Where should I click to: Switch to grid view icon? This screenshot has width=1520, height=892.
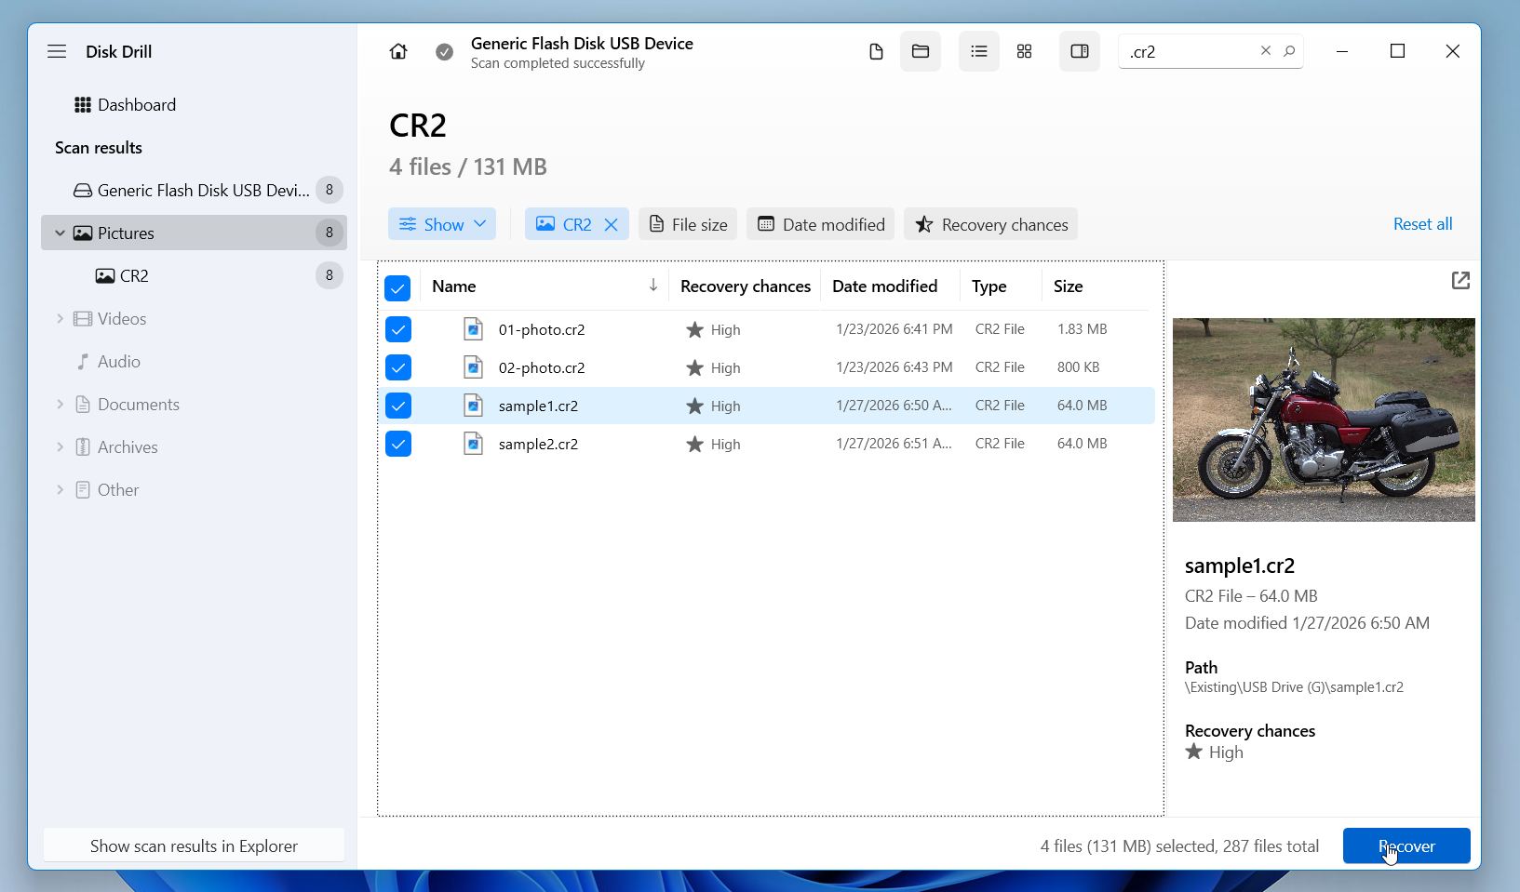[x=1024, y=51]
